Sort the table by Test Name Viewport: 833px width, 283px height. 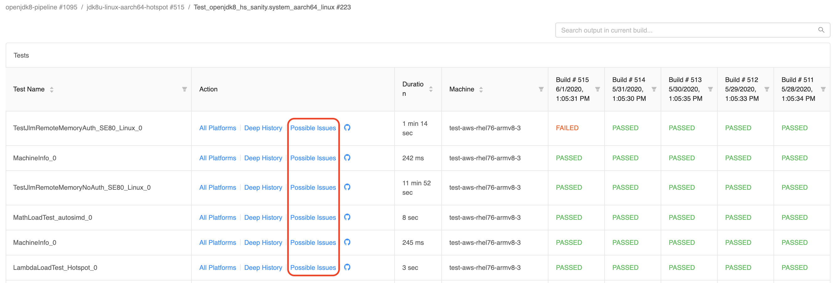[52, 89]
